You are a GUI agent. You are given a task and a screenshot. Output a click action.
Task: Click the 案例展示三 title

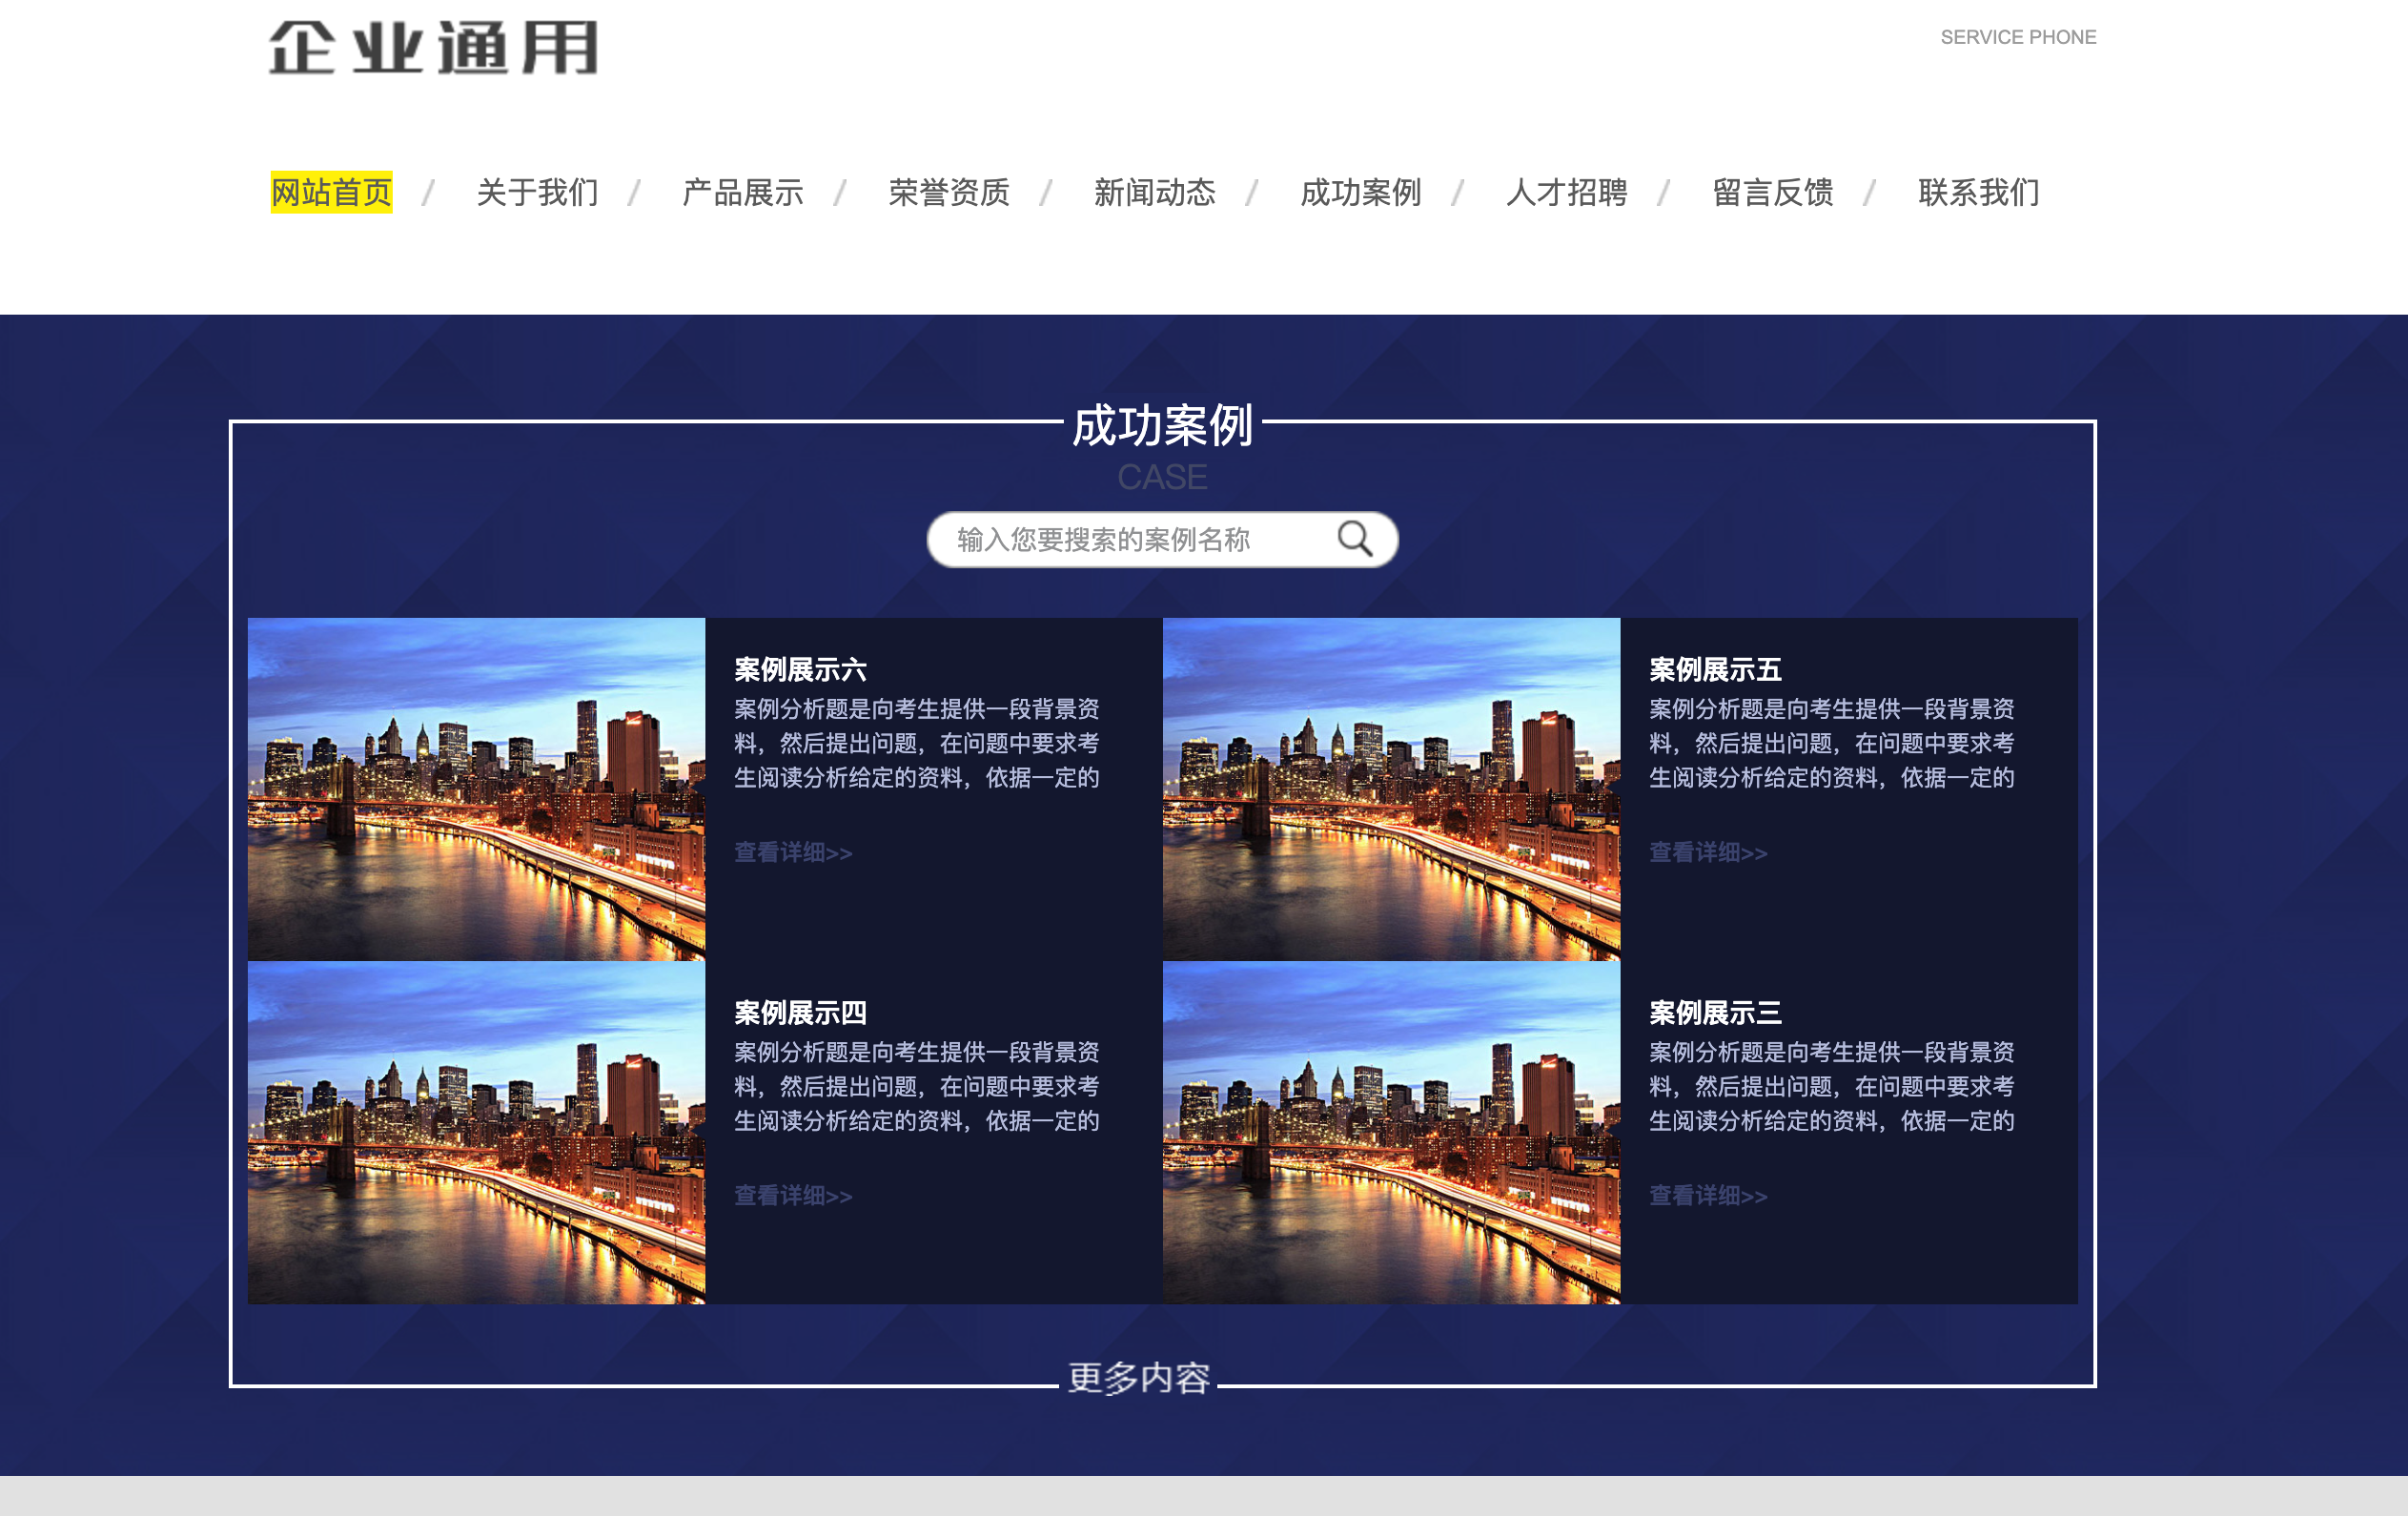point(1715,1012)
